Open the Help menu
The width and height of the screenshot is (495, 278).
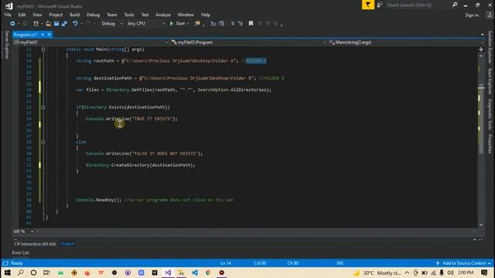(206, 15)
